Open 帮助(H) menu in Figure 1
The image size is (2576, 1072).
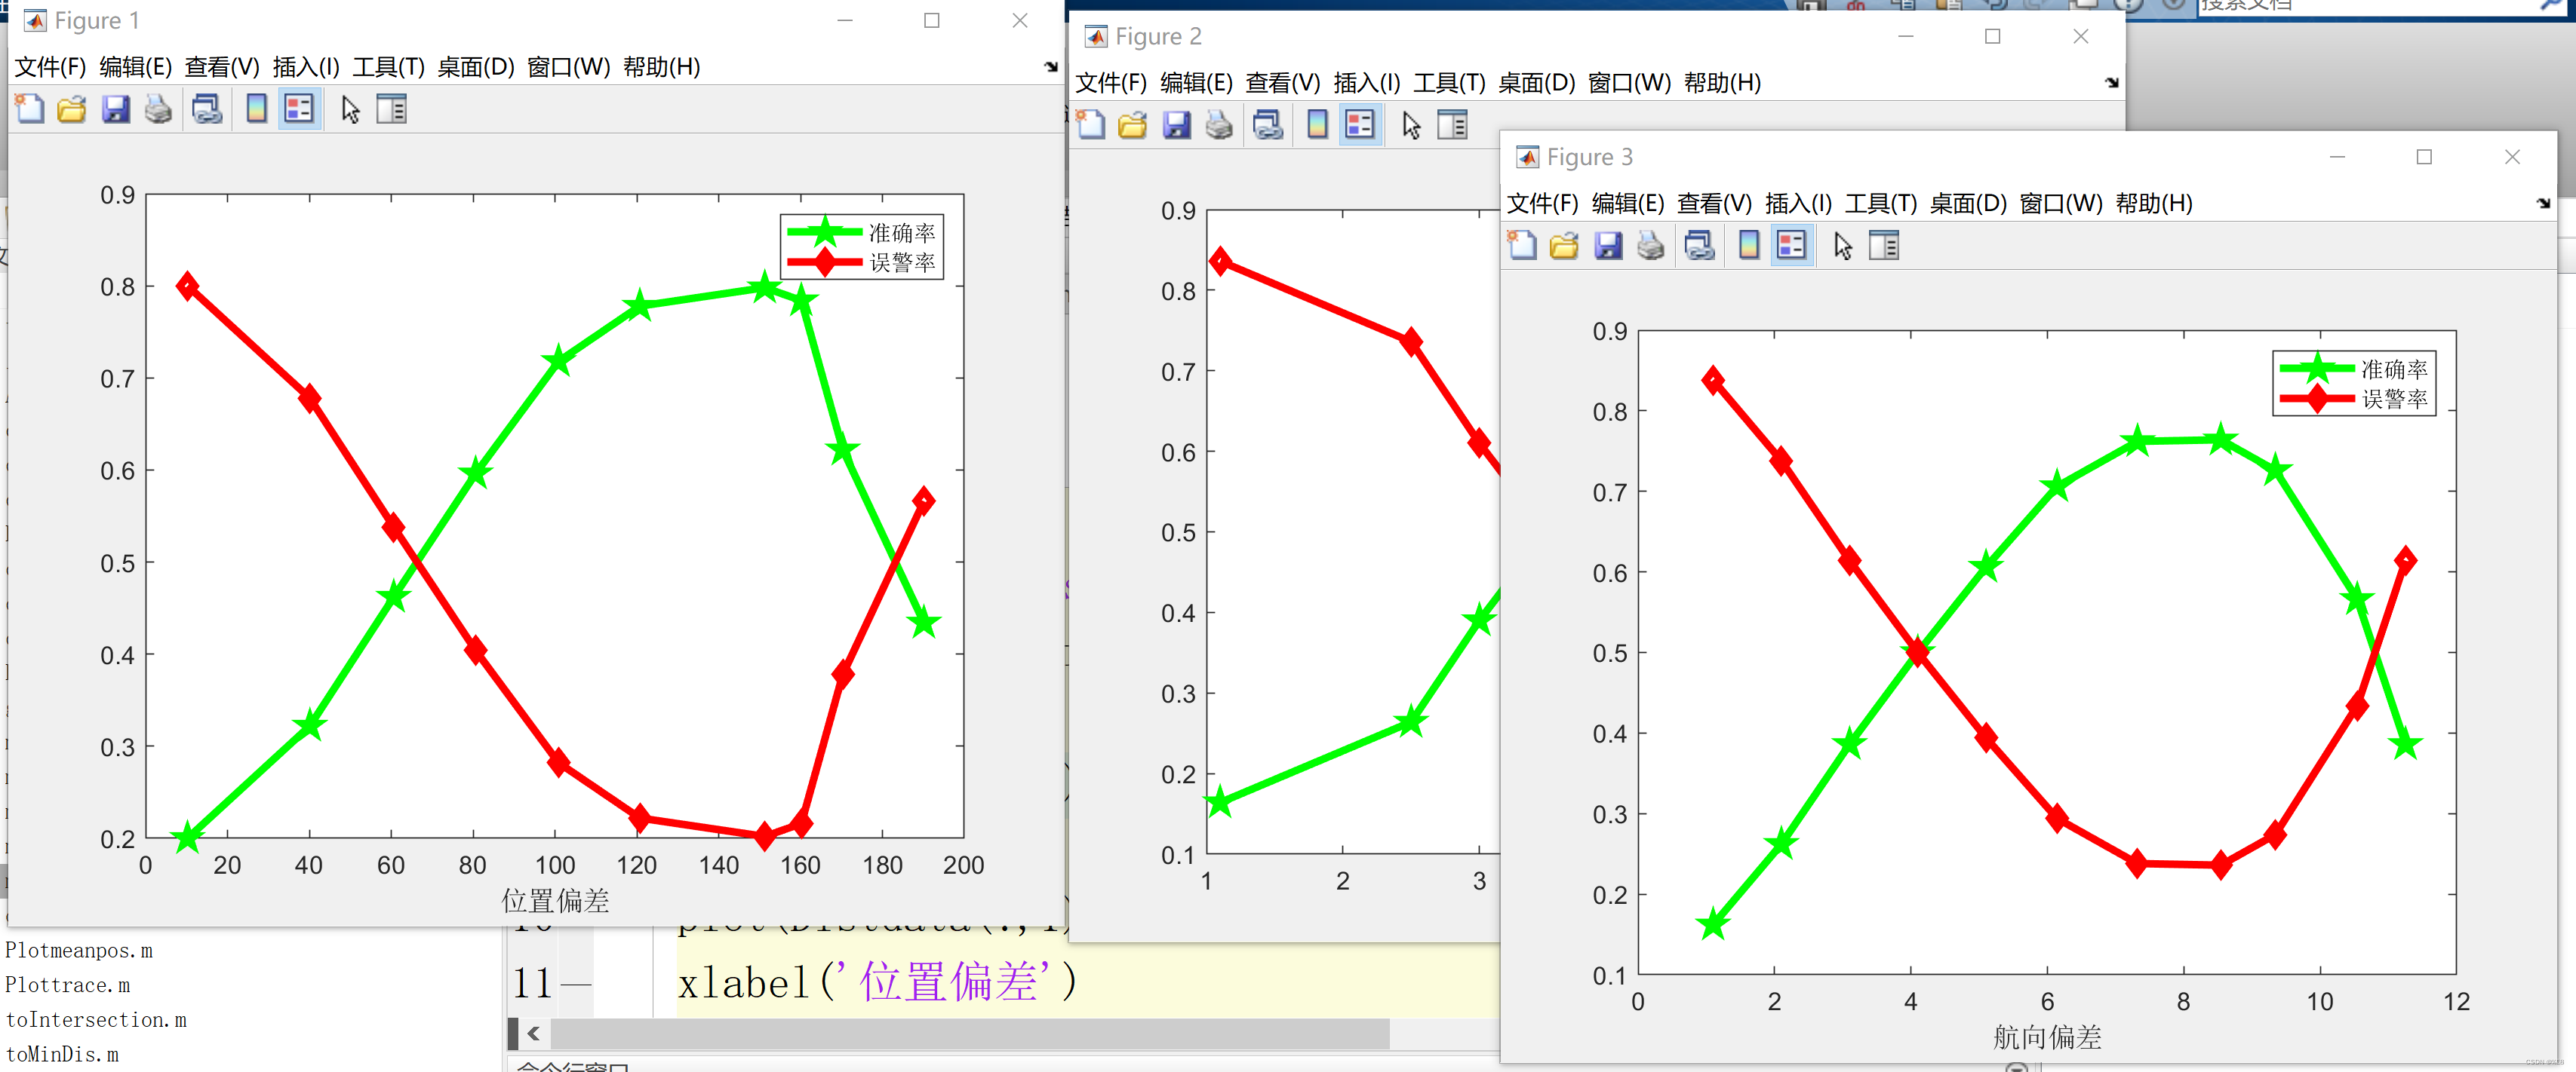pos(662,67)
